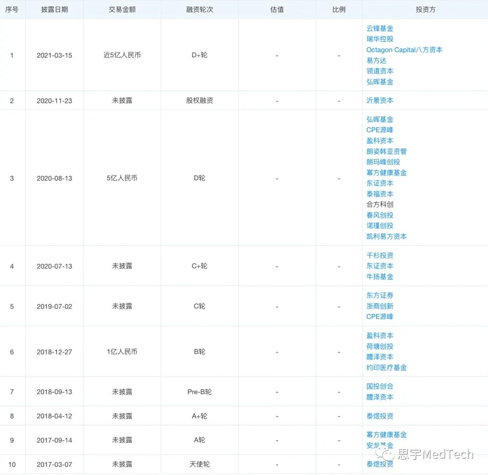
Task: Select the 合方科创 investor text
Action: pyautogui.click(x=380, y=204)
